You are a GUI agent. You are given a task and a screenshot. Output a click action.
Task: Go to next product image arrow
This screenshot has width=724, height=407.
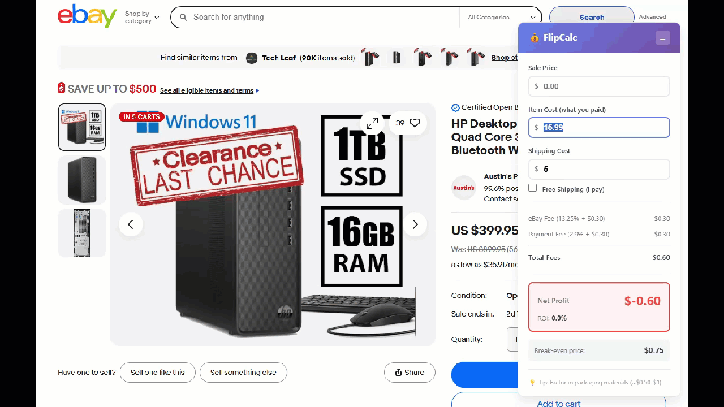[x=415, y=224]
